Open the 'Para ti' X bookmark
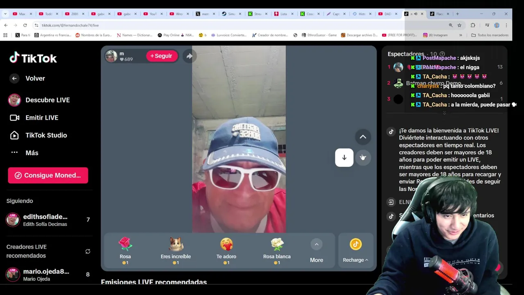Screen dimensions: 524x295 tap(23, 35)
